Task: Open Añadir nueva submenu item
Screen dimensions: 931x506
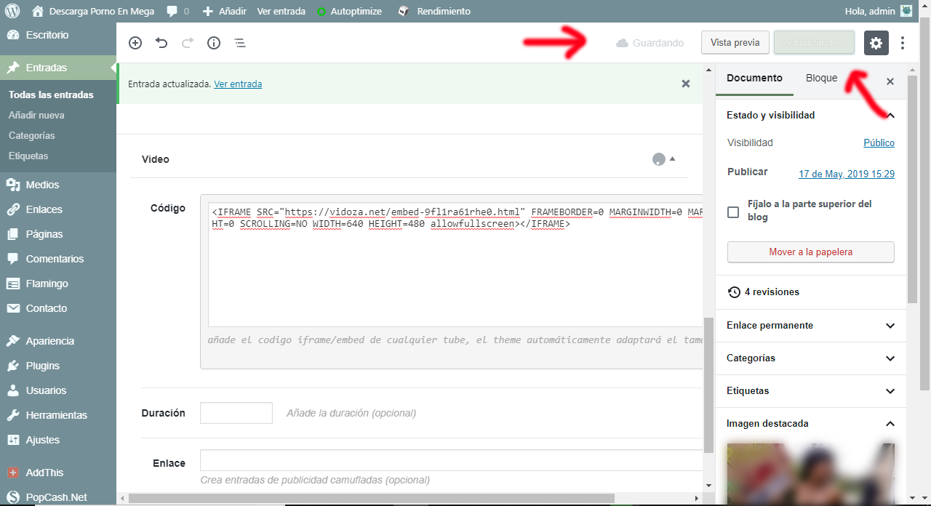Action: tap(36, 115)
